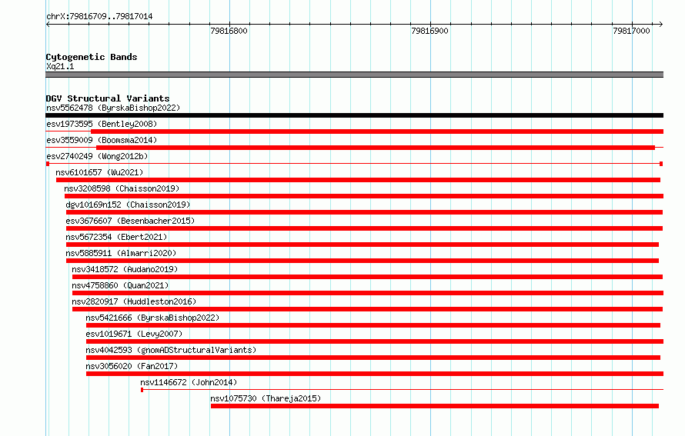Click the red bar below nsv4758860 (Quan2021)
Viewport: 685px width, 436px height.
tap(368, 293)
